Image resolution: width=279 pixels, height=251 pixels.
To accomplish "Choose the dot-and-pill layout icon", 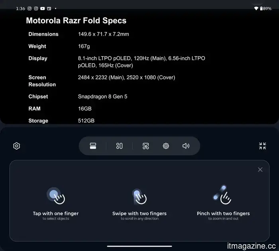I will (119, 146).
